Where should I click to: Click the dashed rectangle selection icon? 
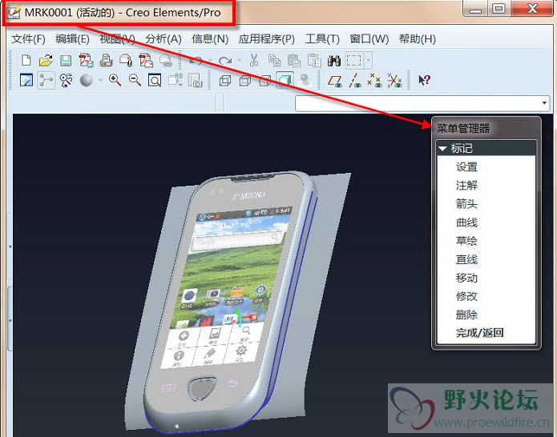tap(353, 60)
